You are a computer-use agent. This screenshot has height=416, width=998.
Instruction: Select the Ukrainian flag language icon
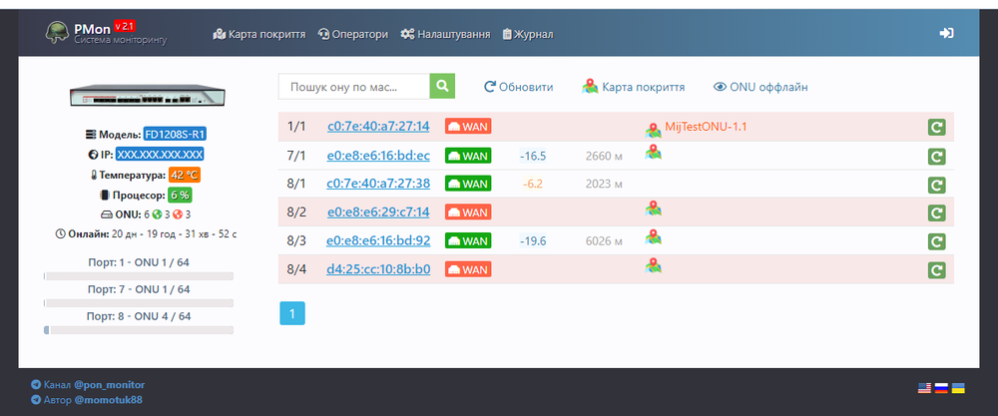coord(957,387)
